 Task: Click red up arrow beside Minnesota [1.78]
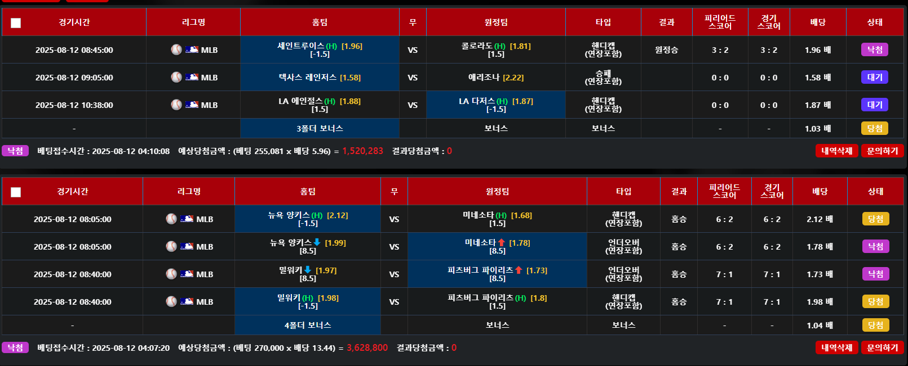501,242
